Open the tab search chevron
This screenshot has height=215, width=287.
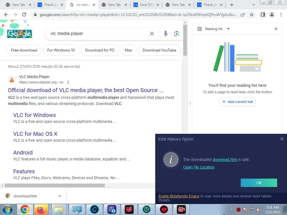tap(253, 5)
